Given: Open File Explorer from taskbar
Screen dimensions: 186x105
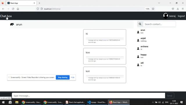Looking at the screenshot, I should (17, 102).
